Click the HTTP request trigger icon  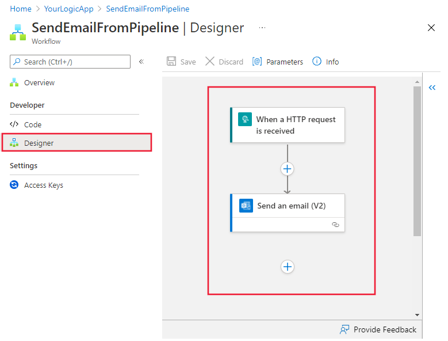coord(245,119)
